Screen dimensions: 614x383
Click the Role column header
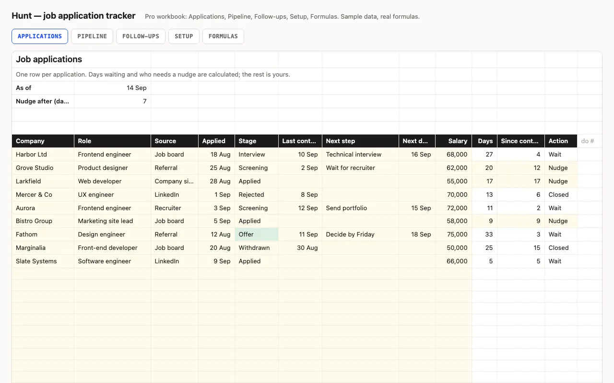[112, 141]
